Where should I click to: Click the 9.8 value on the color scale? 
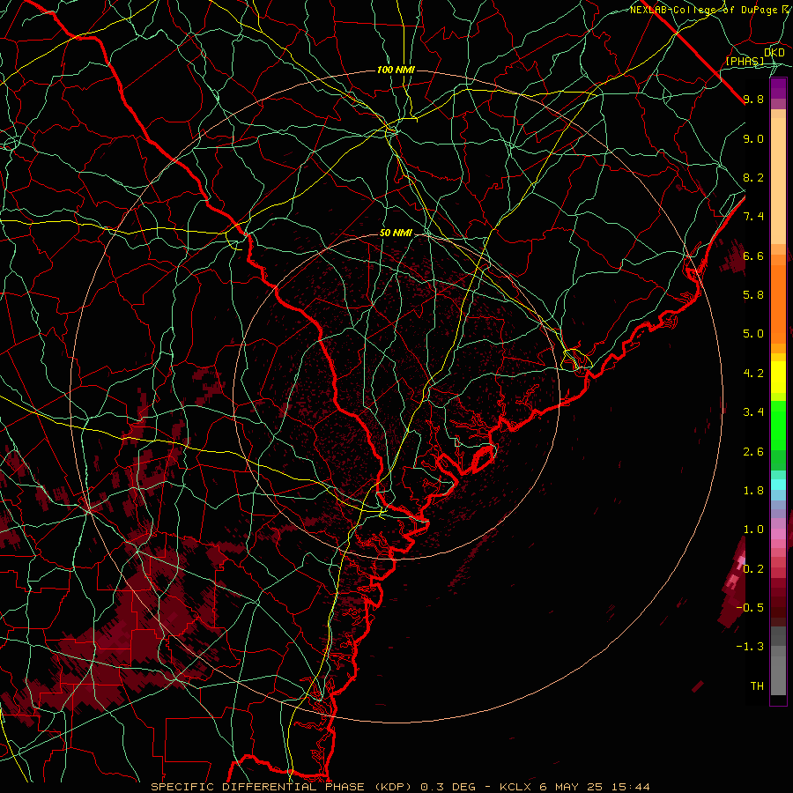tap(753, 99)
